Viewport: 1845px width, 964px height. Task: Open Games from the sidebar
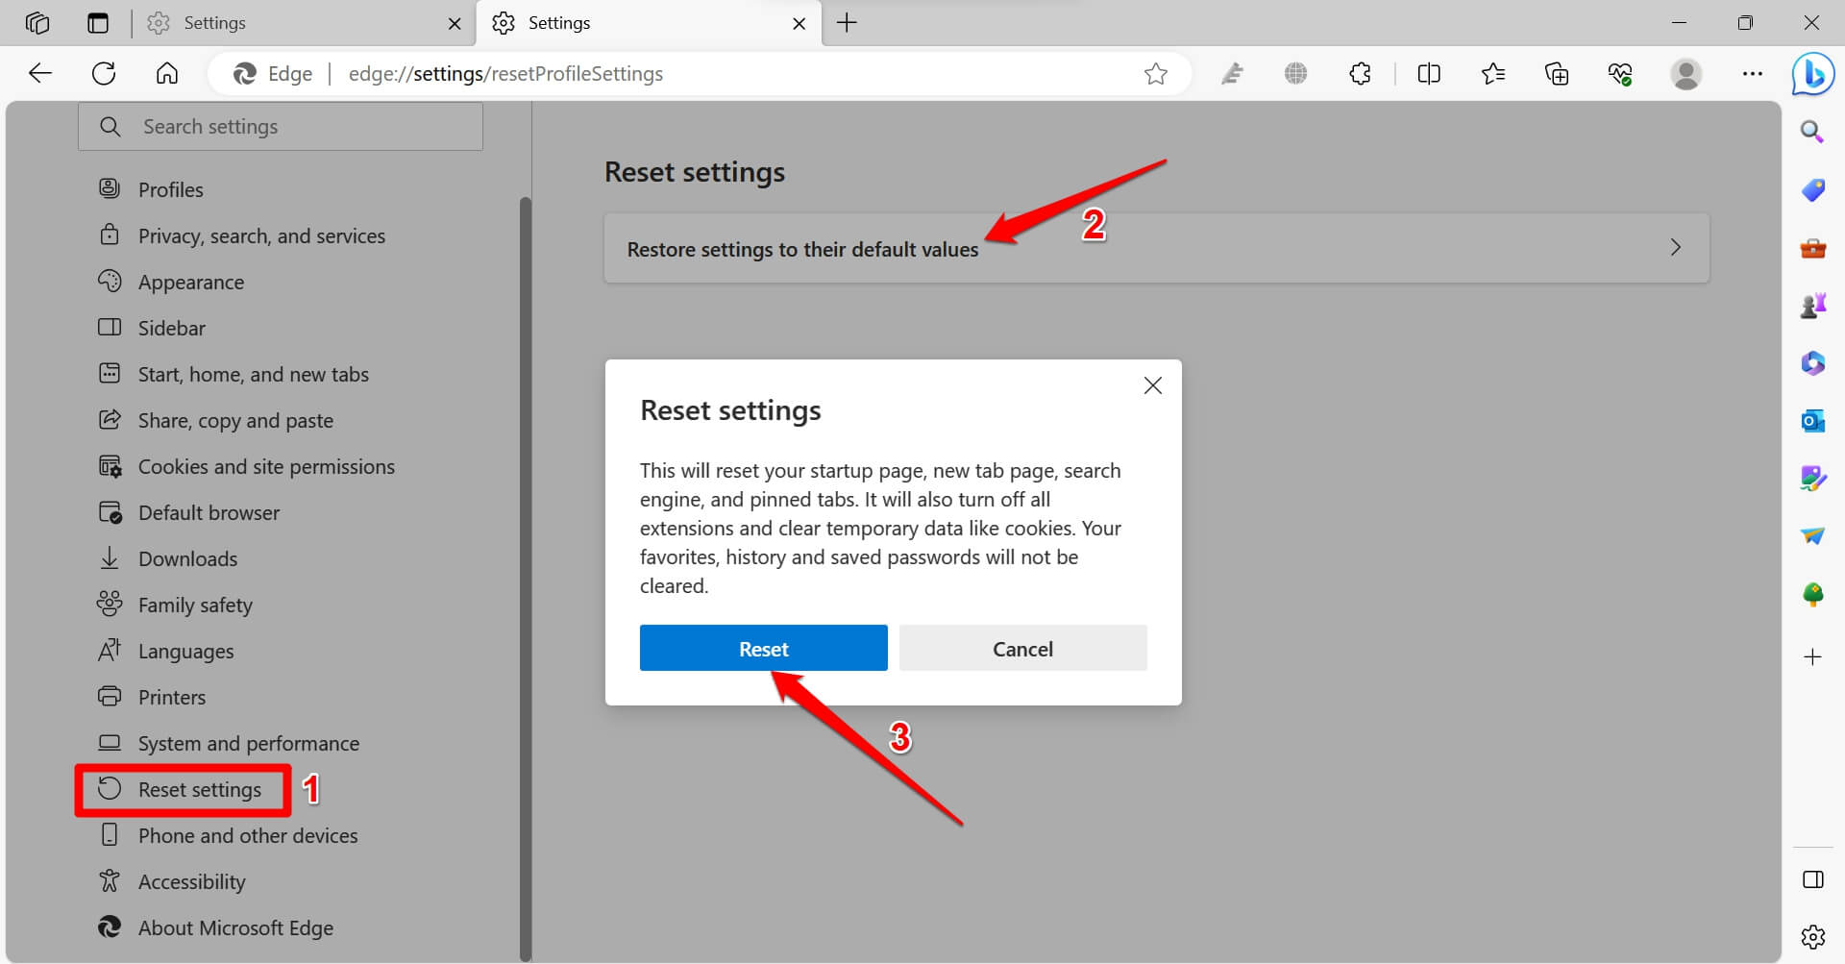pyautogui.click(x=1812, y=305)
